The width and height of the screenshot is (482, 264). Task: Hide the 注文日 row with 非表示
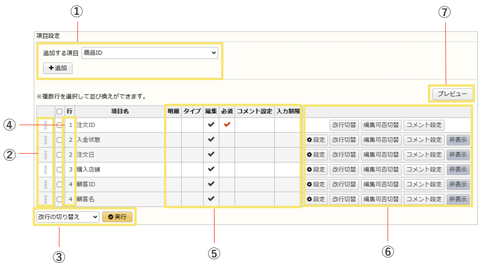click(x=458, y=155)
